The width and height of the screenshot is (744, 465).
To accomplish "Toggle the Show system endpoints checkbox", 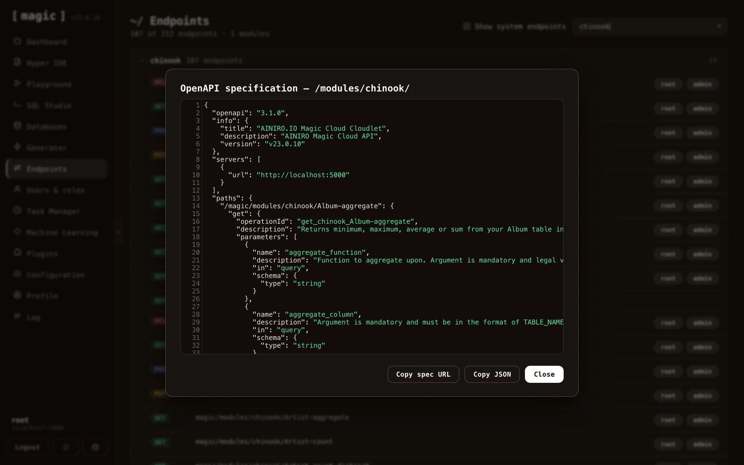I will pos(467,26).
